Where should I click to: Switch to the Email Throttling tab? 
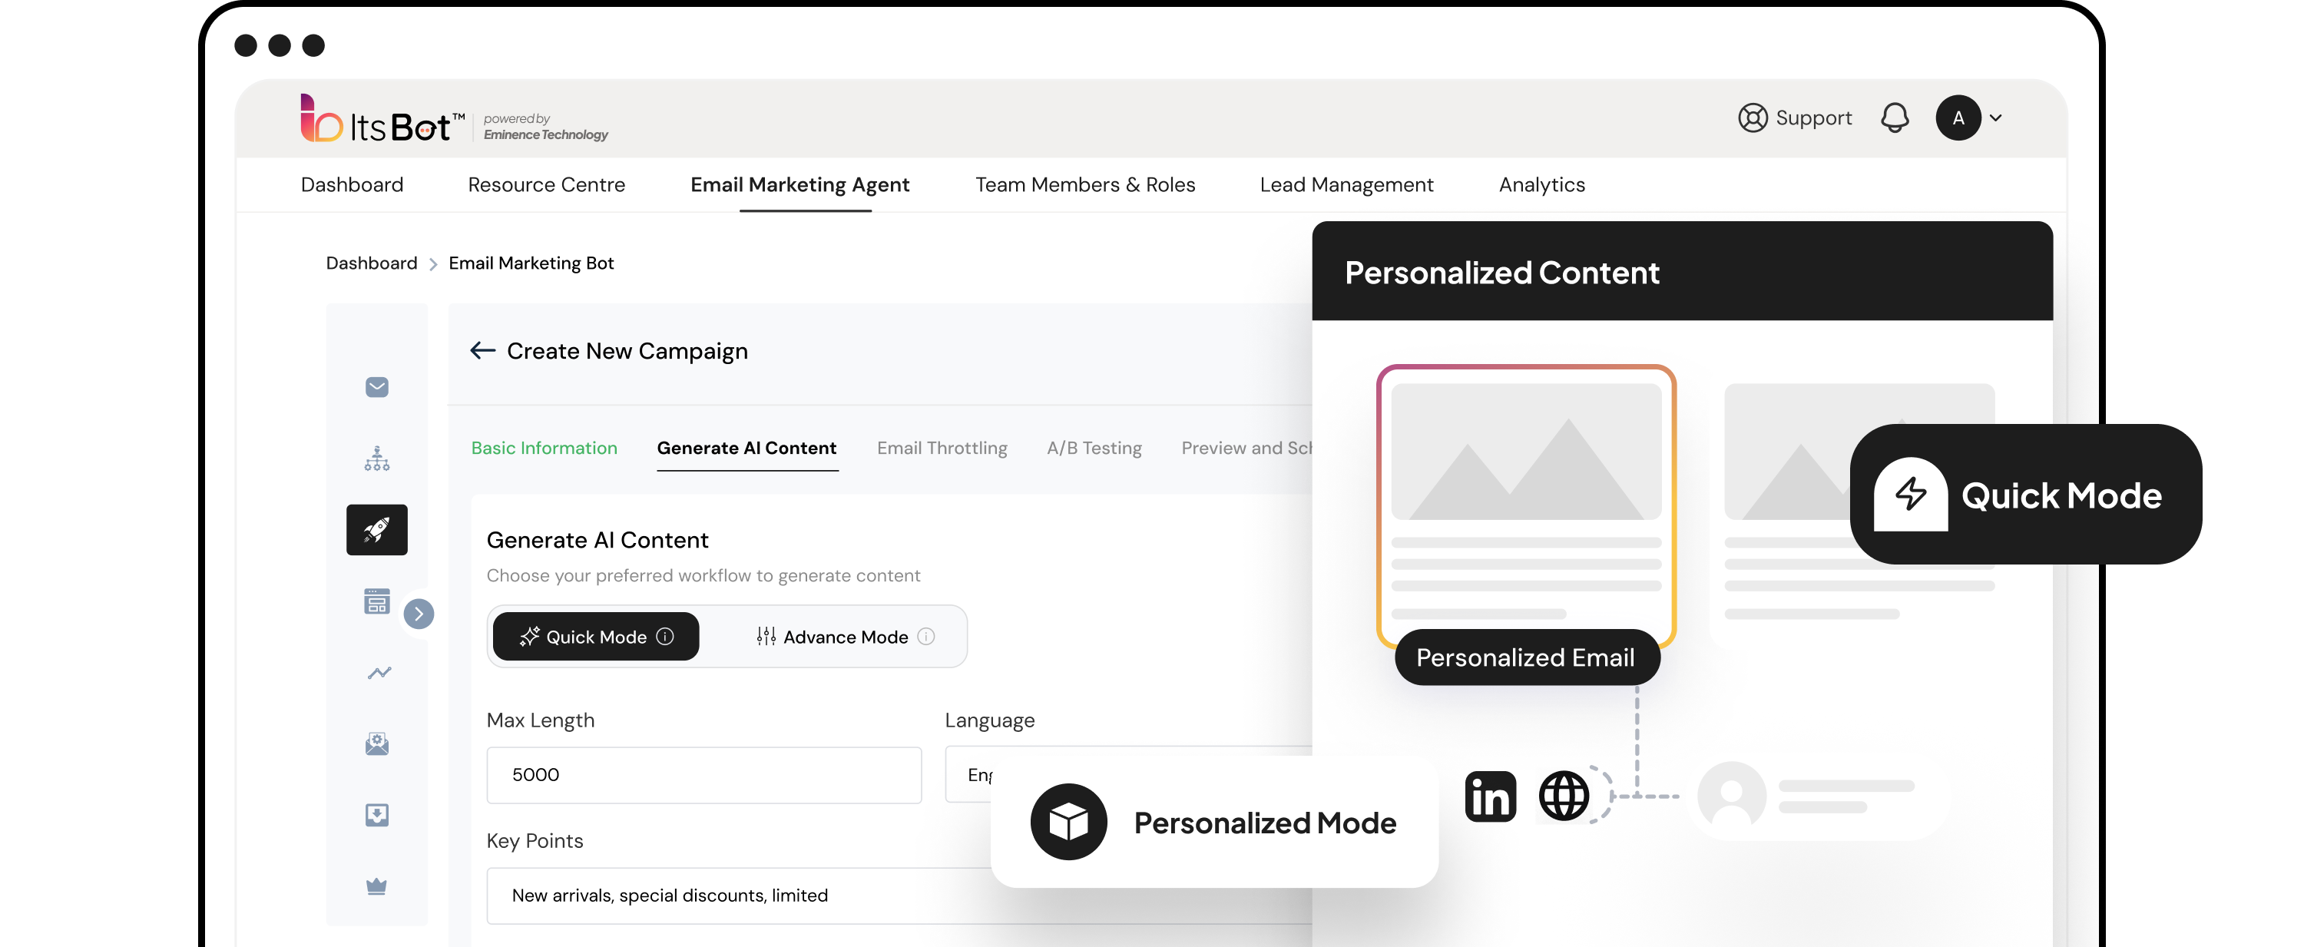pyautogui.click(x=942, y=448)
